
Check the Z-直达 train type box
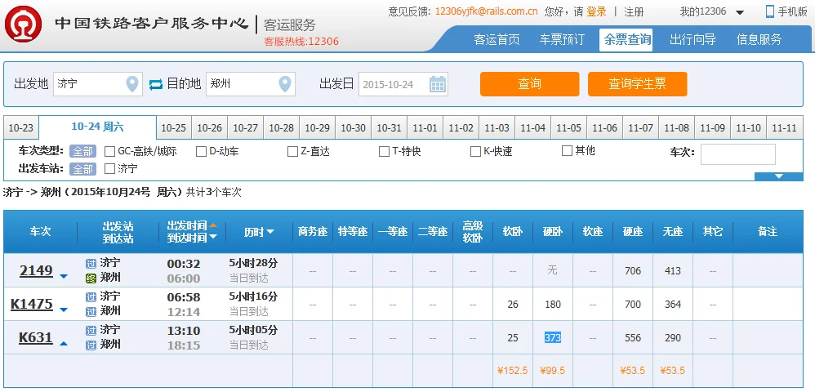point(292,152)
